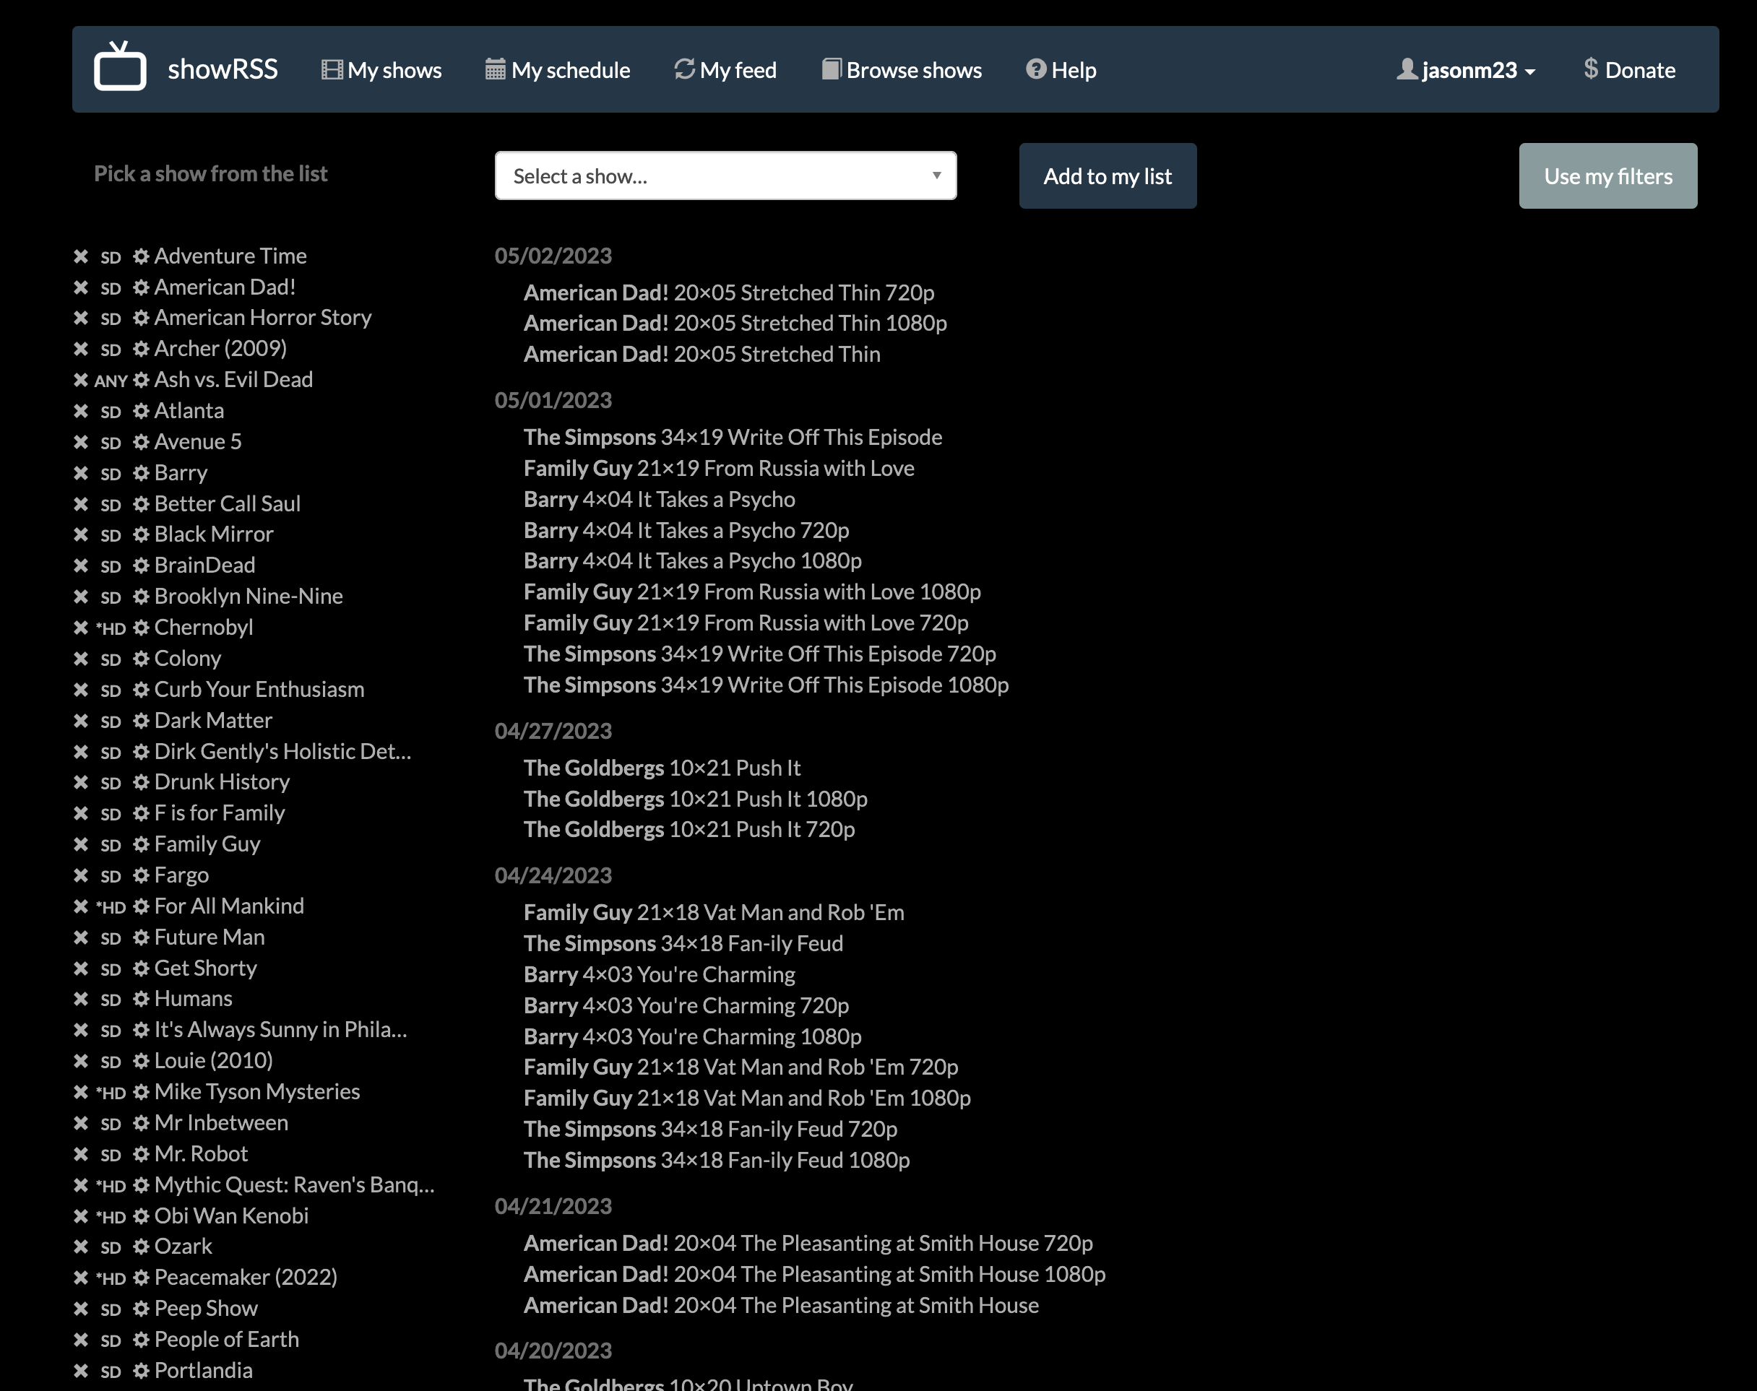The image size is (1757, 1391).
Task: Go to My schedule
Action: pos(558,70)
